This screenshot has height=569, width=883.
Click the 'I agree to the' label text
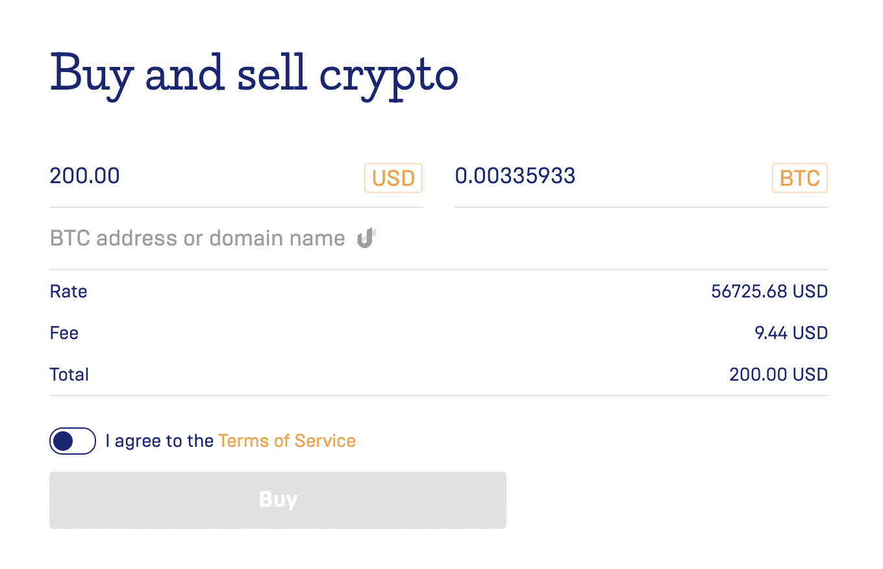click(x=159, y=441)
